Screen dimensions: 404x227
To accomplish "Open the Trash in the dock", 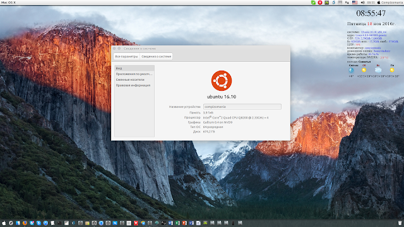I will (400, 223).
